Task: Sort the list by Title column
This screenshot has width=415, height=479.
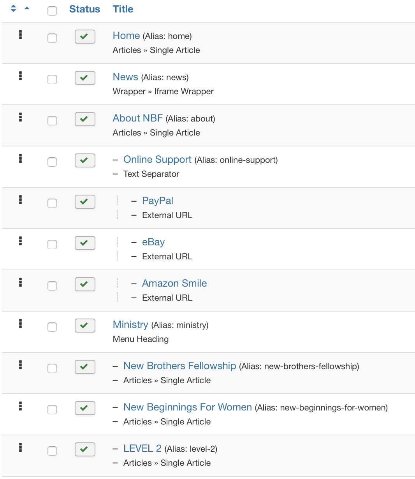Action: 123,9
